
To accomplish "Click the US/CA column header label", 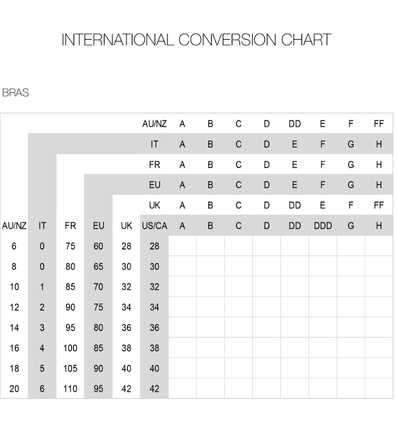I will coord(154,226).
